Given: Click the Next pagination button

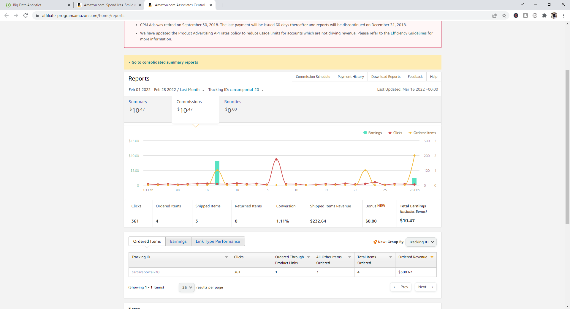Looking at the screenshot, I should pyautogui.click(x=426, y=287).
